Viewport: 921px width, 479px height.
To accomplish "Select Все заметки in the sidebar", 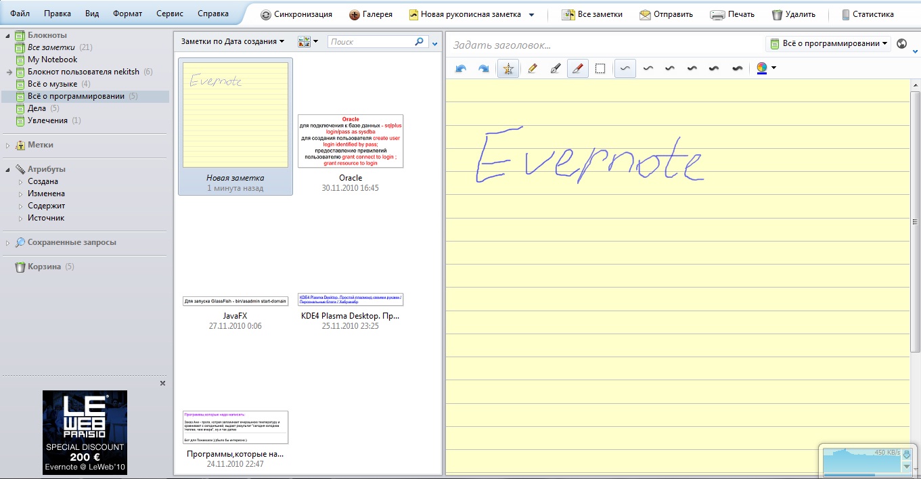I will pyautogui.click(x=50, y=47).
